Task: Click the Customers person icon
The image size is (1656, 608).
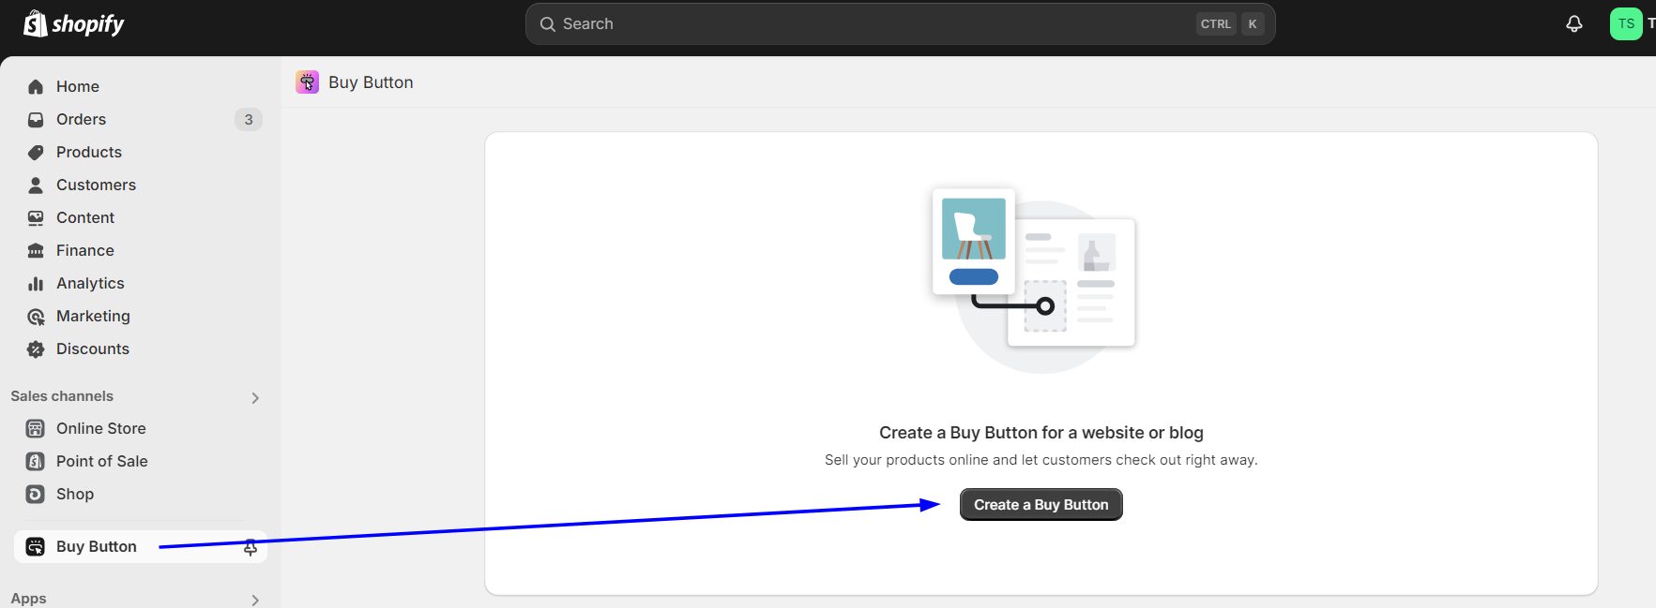Action: (x=36, y=185)
